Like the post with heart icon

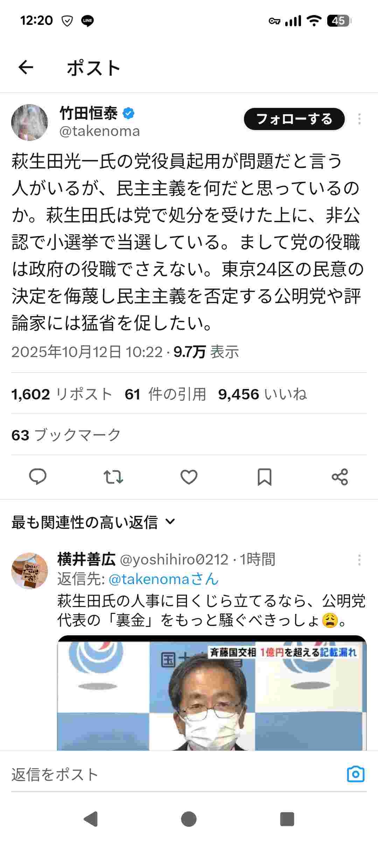click(x=189, y=477)
